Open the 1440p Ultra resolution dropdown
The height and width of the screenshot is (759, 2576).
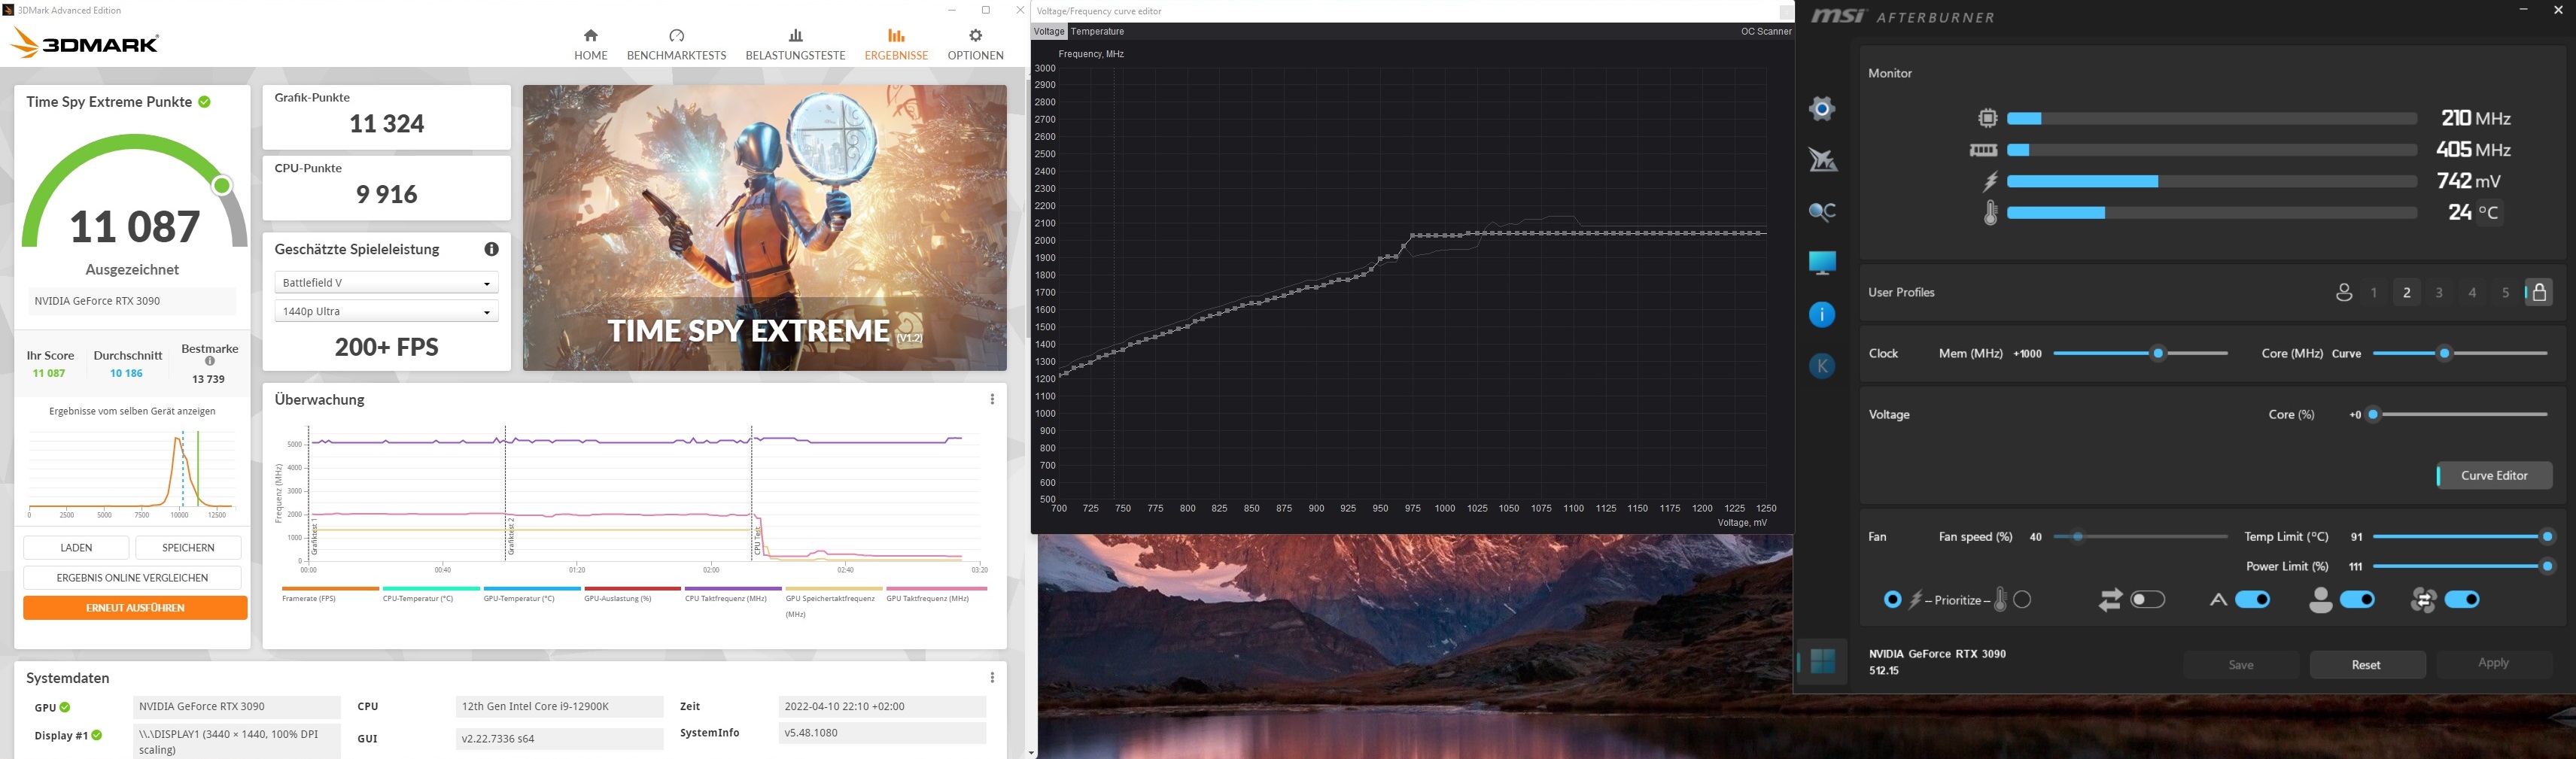(386, 311)
